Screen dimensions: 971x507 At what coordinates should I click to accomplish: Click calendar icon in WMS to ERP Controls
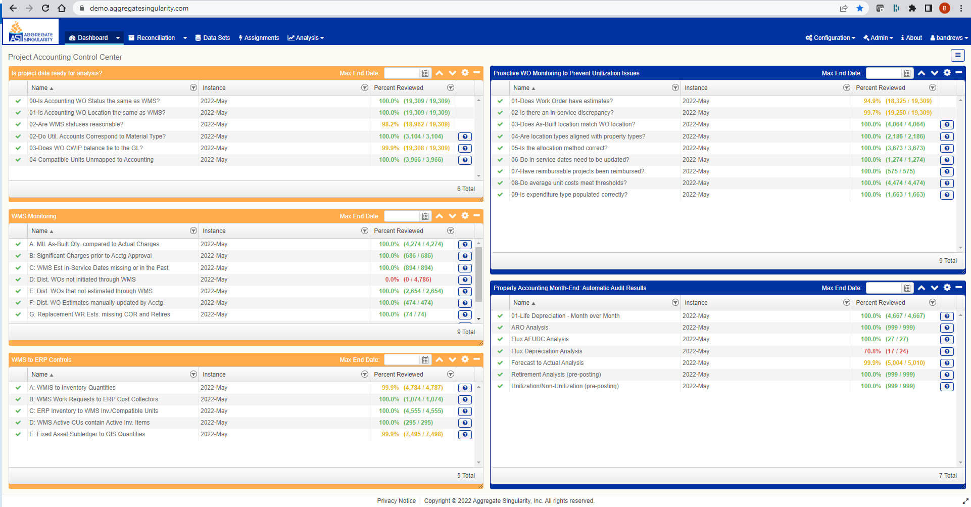(x=425, y=360)
